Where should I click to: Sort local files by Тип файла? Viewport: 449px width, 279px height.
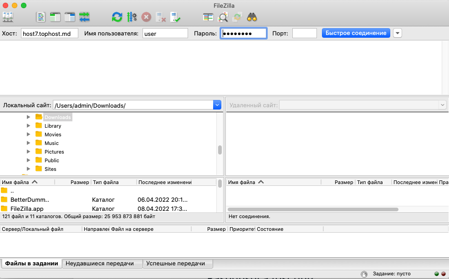pyautogui.click(x=114, y=182)
